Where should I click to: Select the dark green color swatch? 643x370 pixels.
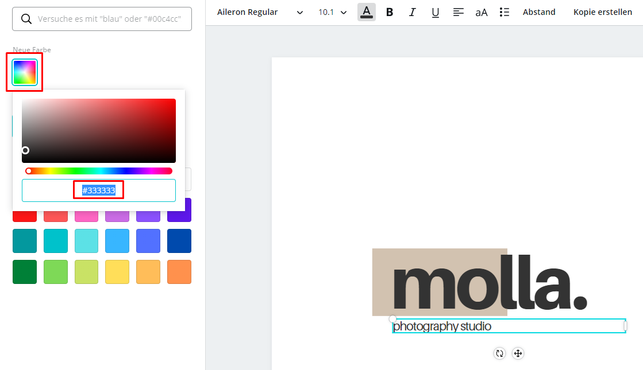click(x=25, y=272)
